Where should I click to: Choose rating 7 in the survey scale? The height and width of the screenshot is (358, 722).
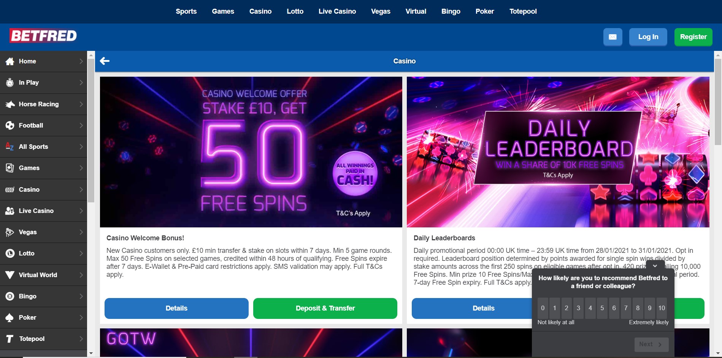(x=626, y=308)
